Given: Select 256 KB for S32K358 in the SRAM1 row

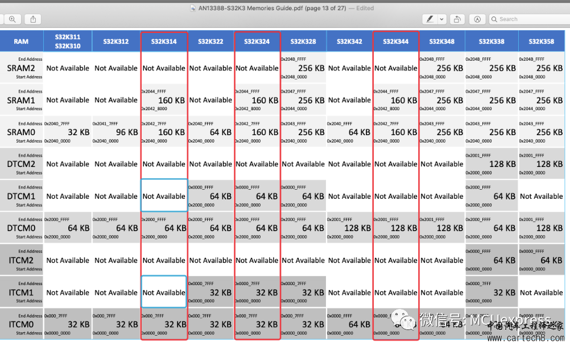Looking at the screenshot, I should 550,100.
